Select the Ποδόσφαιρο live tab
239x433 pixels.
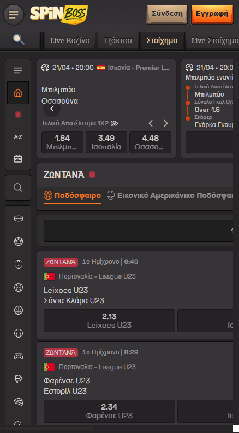[x=73, y=196]
